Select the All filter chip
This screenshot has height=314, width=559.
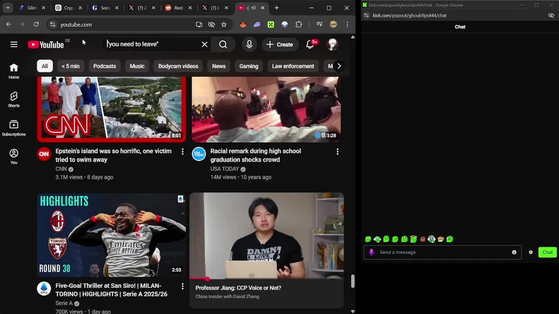[x=45, y=66]
